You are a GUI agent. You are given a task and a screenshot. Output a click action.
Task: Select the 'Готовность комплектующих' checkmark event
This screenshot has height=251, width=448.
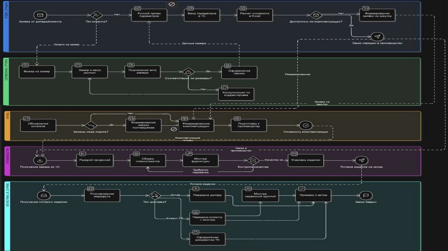pyautogui.click(x=306, y=125)
